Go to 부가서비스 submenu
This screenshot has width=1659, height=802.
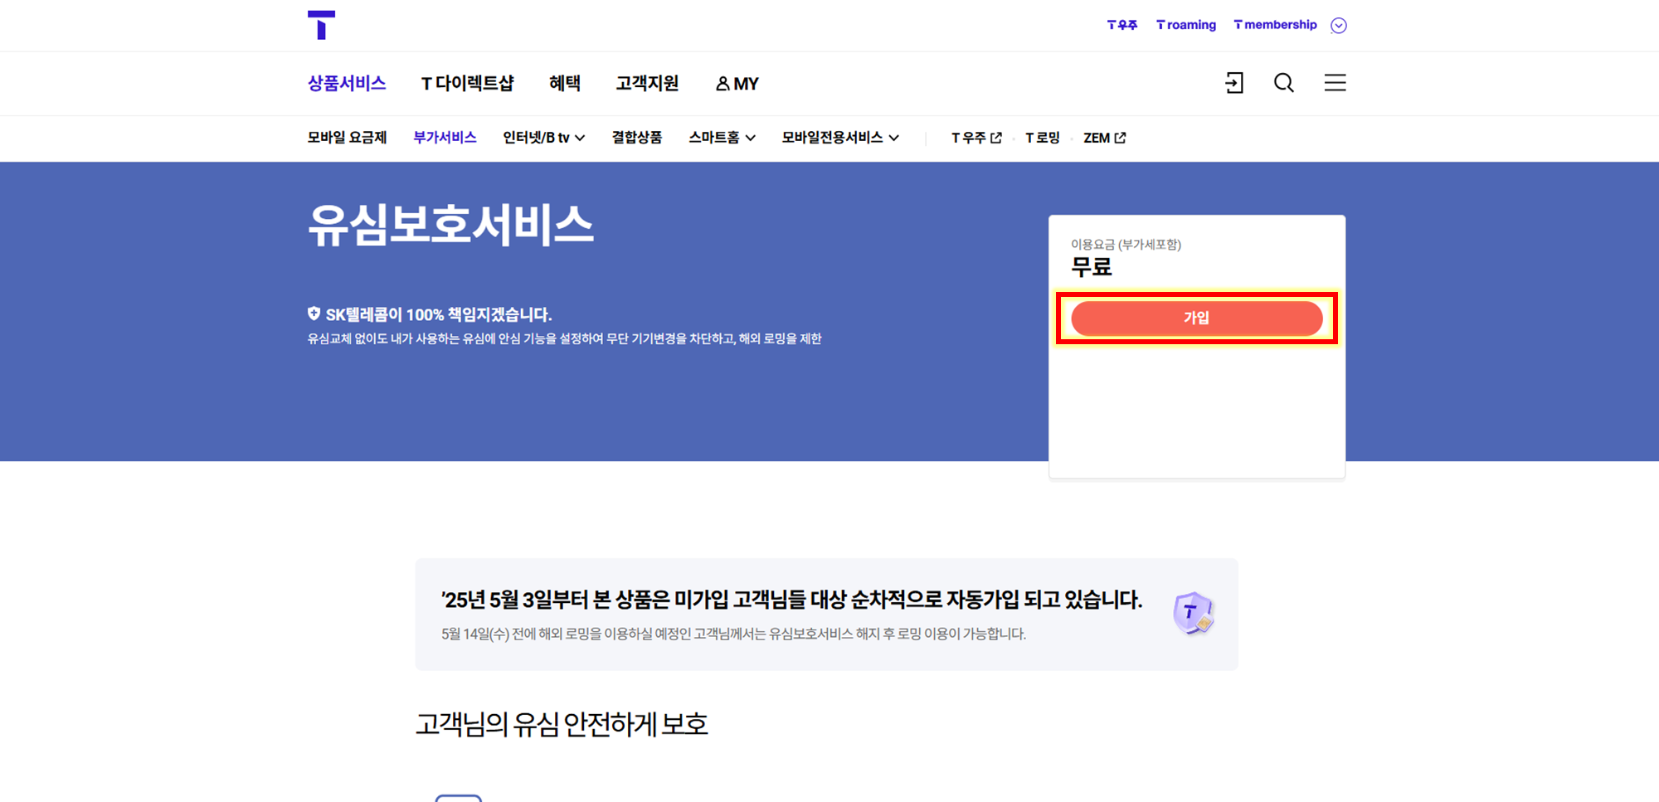445,138
